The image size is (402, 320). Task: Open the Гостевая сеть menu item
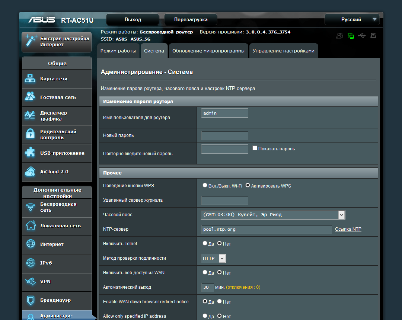(x=57, y=97)
